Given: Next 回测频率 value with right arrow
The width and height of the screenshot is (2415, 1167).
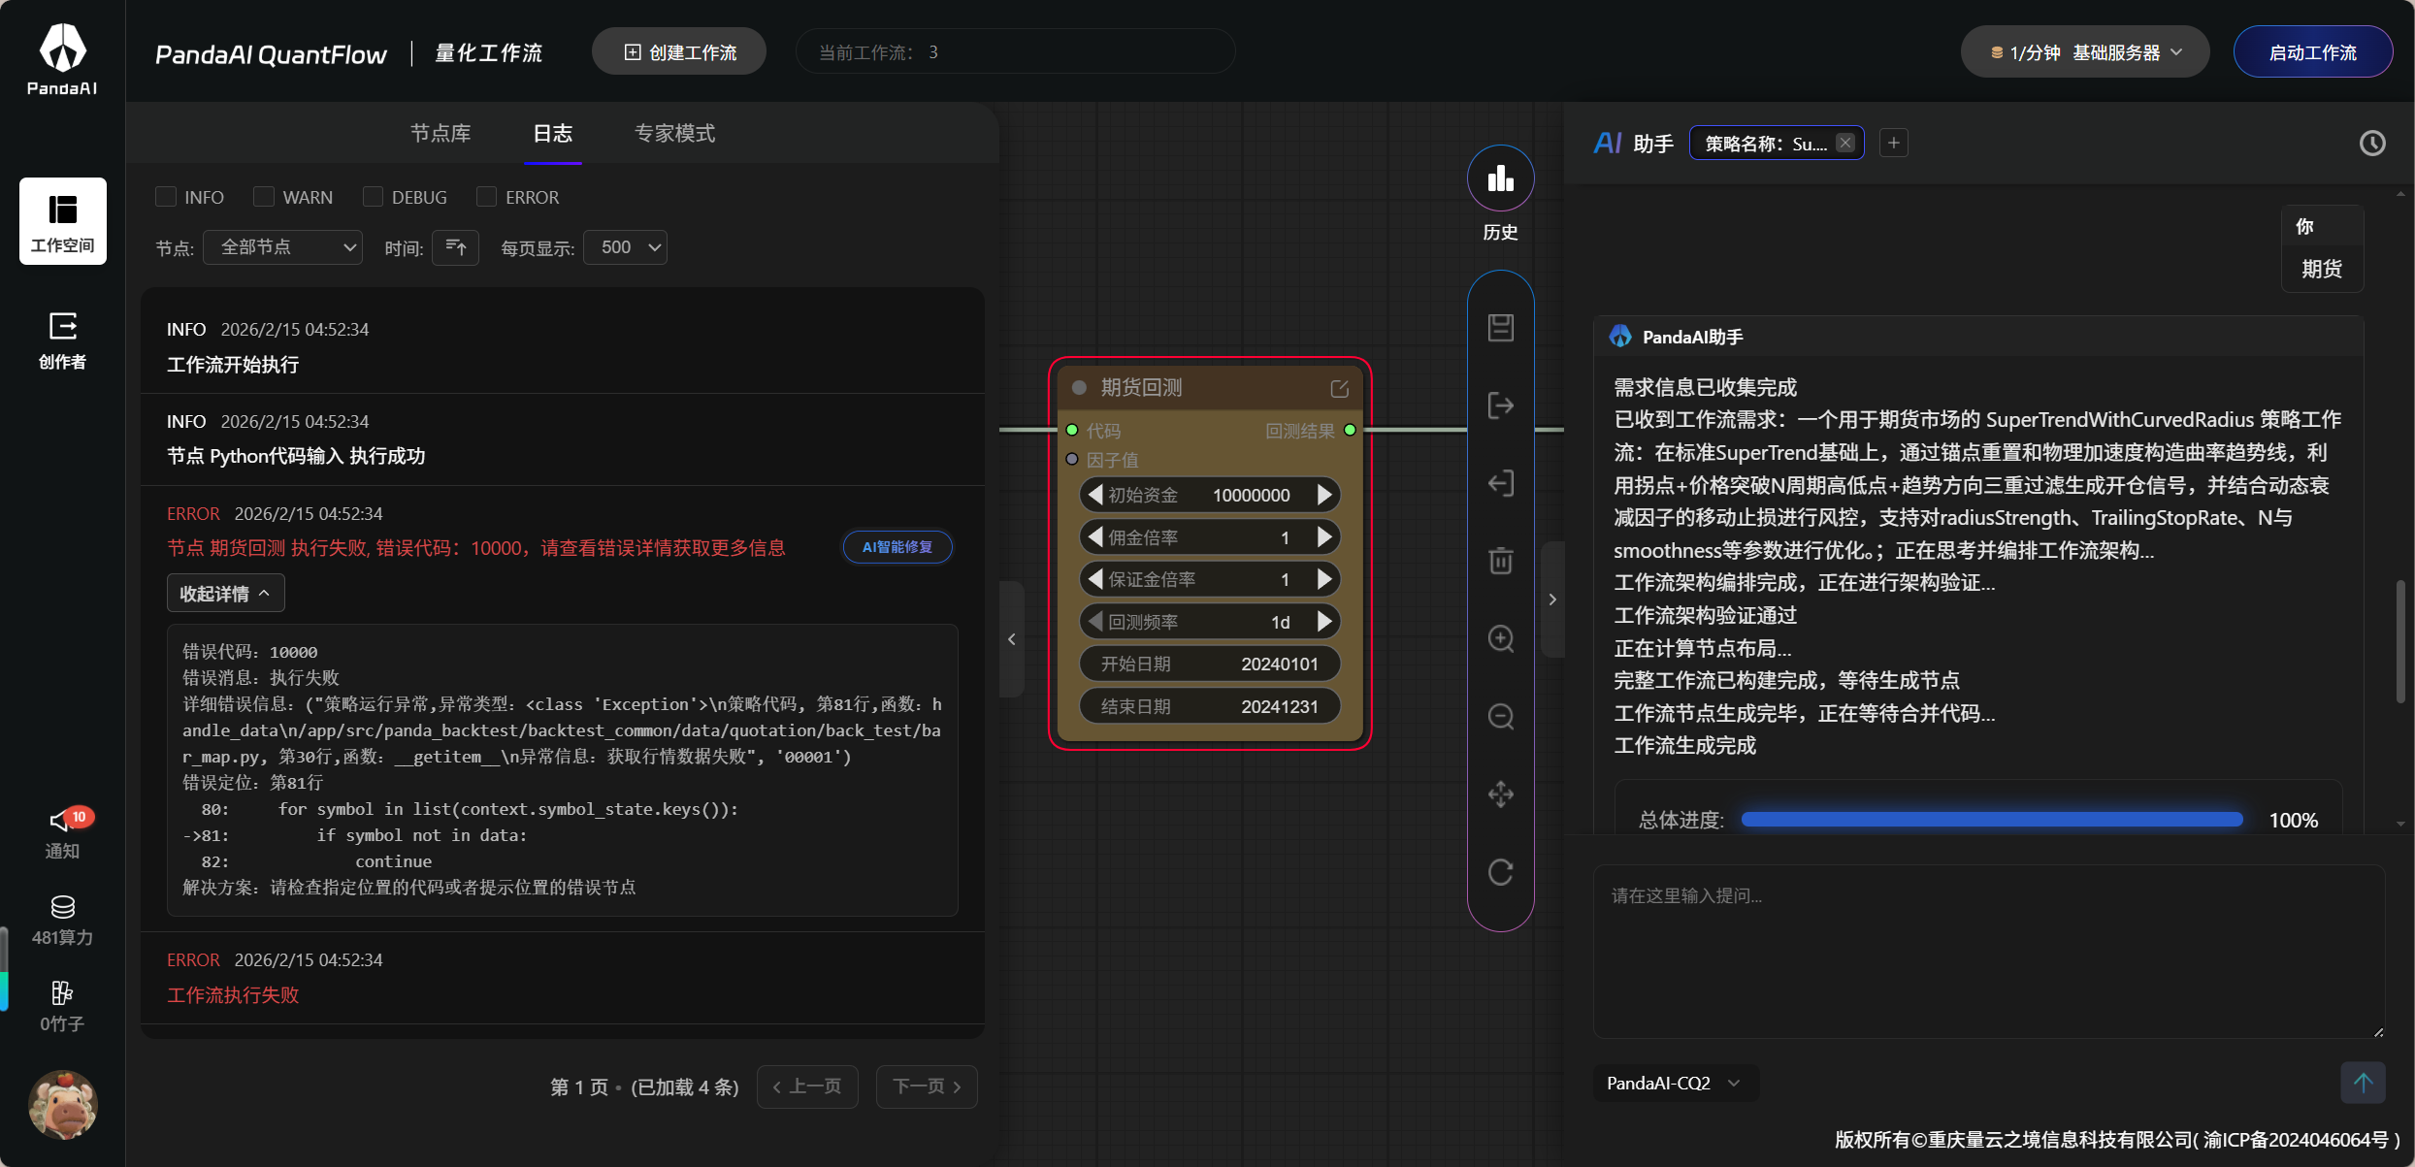Looking at the screenshot, I should click(1324, 621).
